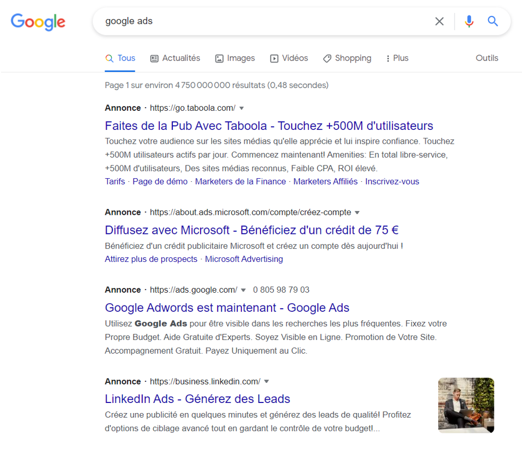The image size is (522, 456).
Task: Open the Vidéos tab
Action: (x=289, y=58)
